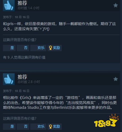Click the thumbs-up icon on the first review
The width and height of the screenshot is (122, 132).
tap(9, 5)
